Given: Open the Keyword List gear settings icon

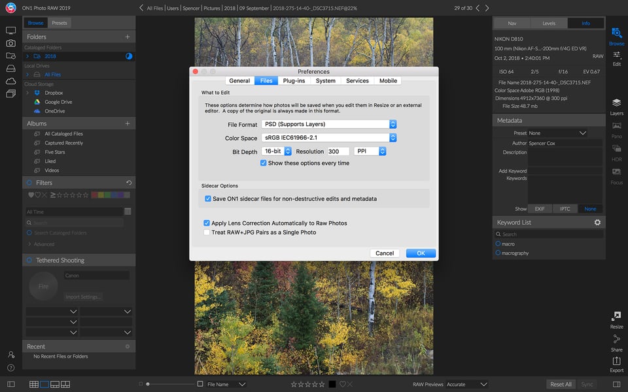Looking at the screenshot, I should coord(597,222).
